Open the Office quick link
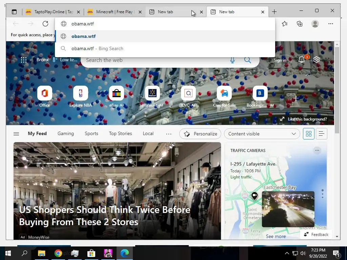This screenshot has width=347, height=260. click(45, 96)
